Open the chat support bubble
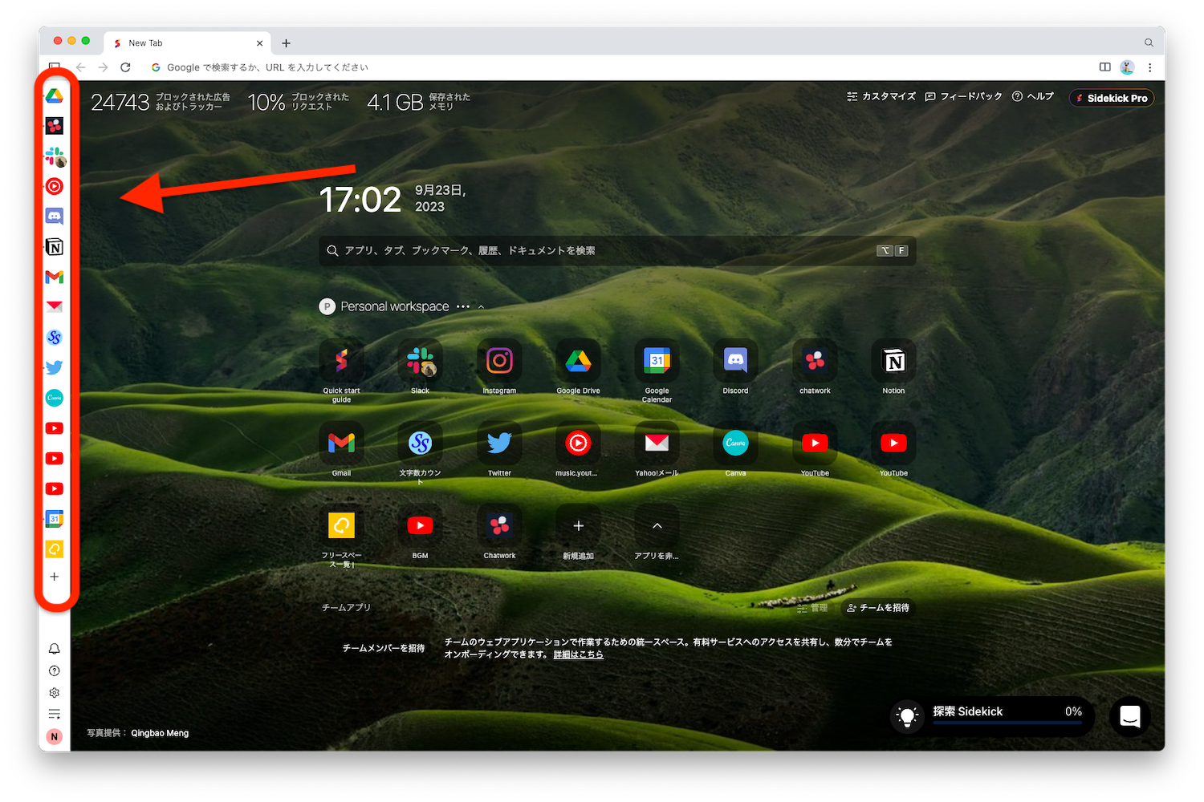Screen dimensions: 1204x802 [x=1130, y=715]
